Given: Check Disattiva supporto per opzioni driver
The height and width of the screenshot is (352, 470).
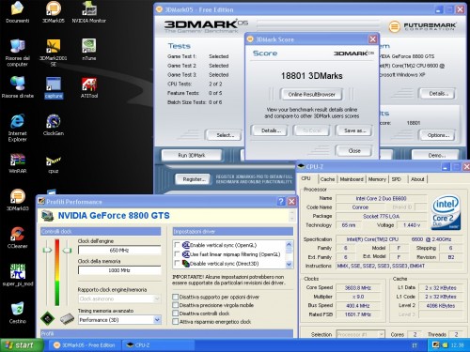Looking at the screenshot, I should click(x=176, y=297).
